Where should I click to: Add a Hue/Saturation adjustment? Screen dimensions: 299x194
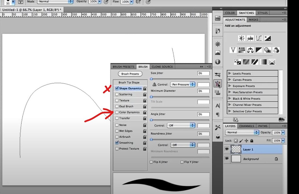coord(241,50)
